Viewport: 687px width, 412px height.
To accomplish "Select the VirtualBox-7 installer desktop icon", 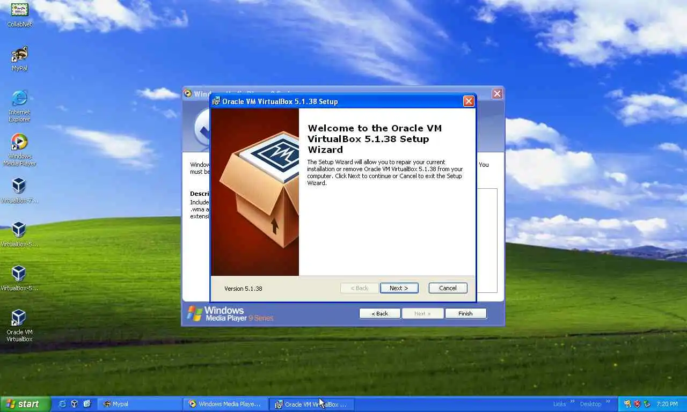I will click(19, 190).
